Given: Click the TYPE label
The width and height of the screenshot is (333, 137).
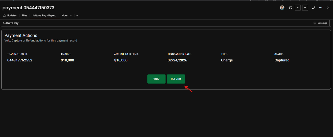Looking at the screenshot, I should tap(224, 54).
